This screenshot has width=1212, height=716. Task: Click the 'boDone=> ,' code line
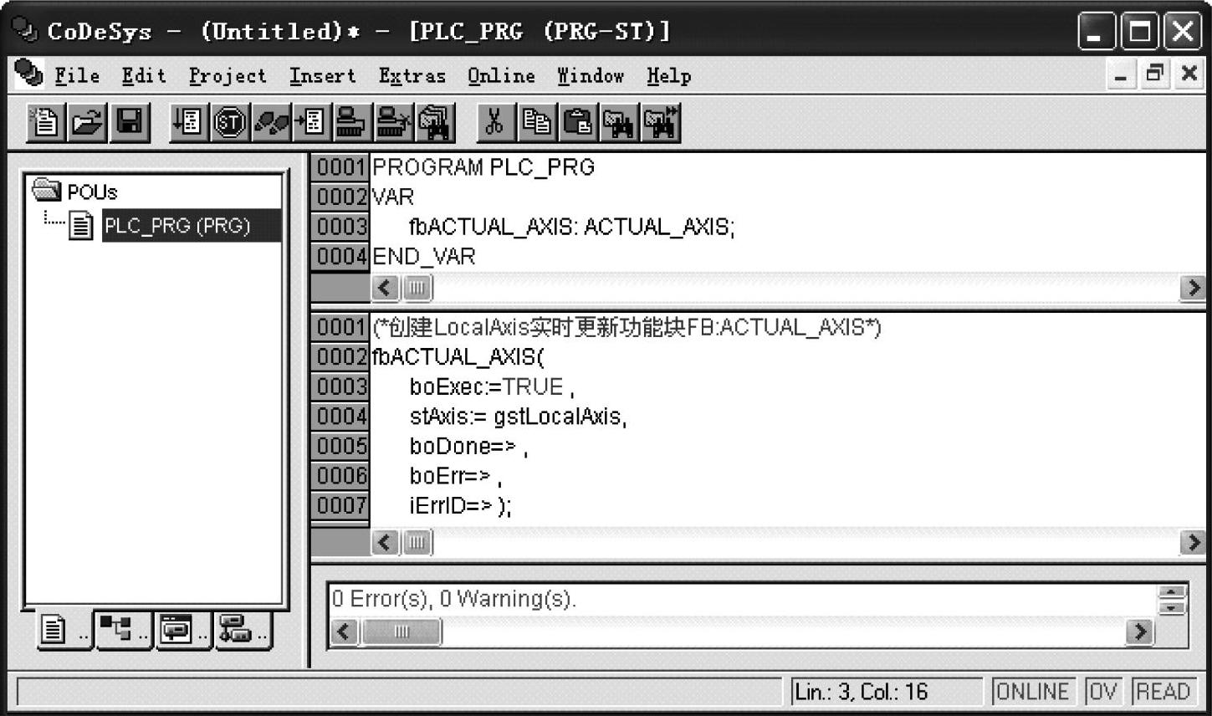469,447
